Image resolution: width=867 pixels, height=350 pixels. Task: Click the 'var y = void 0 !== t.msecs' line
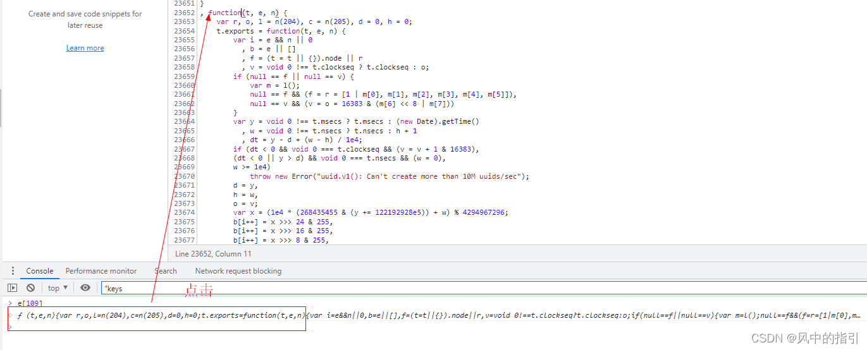pyautogui.click(x=356, y=122)
